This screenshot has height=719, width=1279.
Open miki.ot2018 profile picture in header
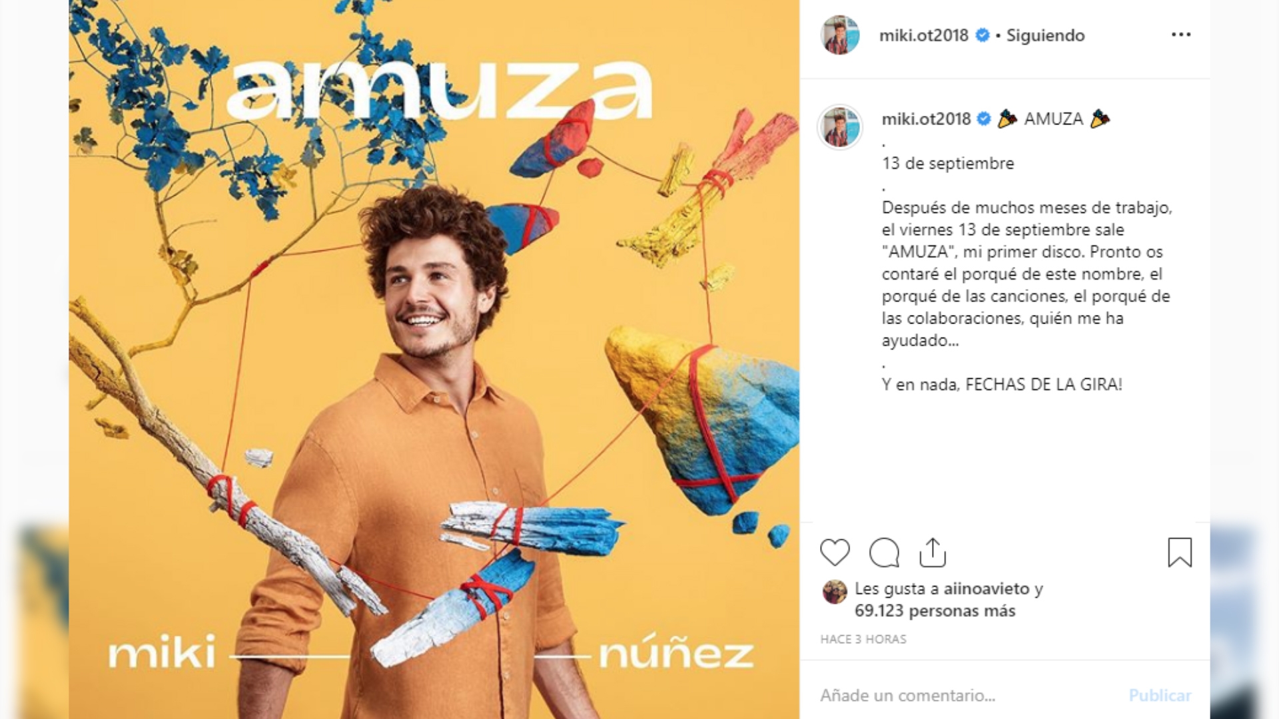[x=839, y=35]
